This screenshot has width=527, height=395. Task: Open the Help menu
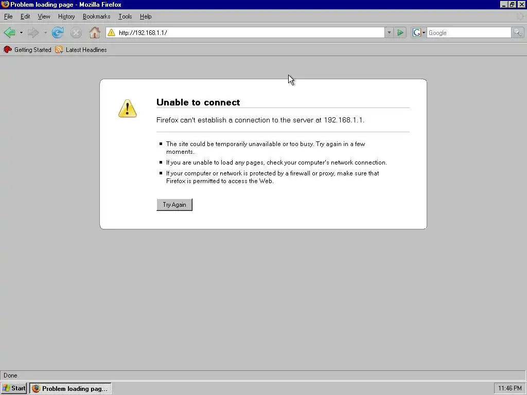(x=146, y=16)
